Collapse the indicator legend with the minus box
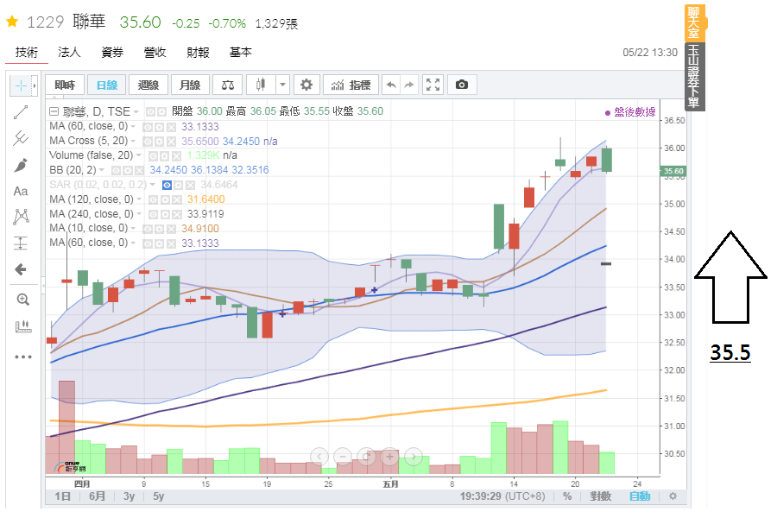777x518 pixels. point(54,111)
